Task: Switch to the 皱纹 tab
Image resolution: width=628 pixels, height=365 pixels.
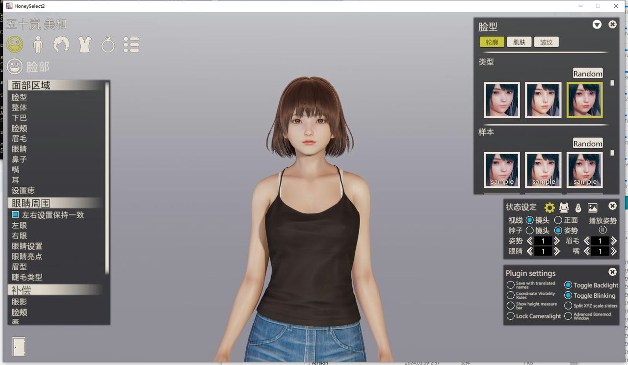Action: coord(546,42)
